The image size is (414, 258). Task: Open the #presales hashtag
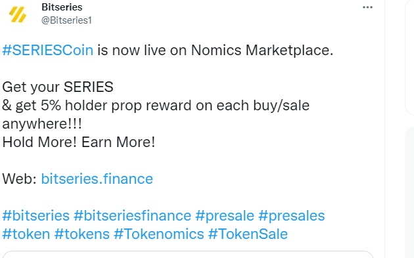coord(292,216)
